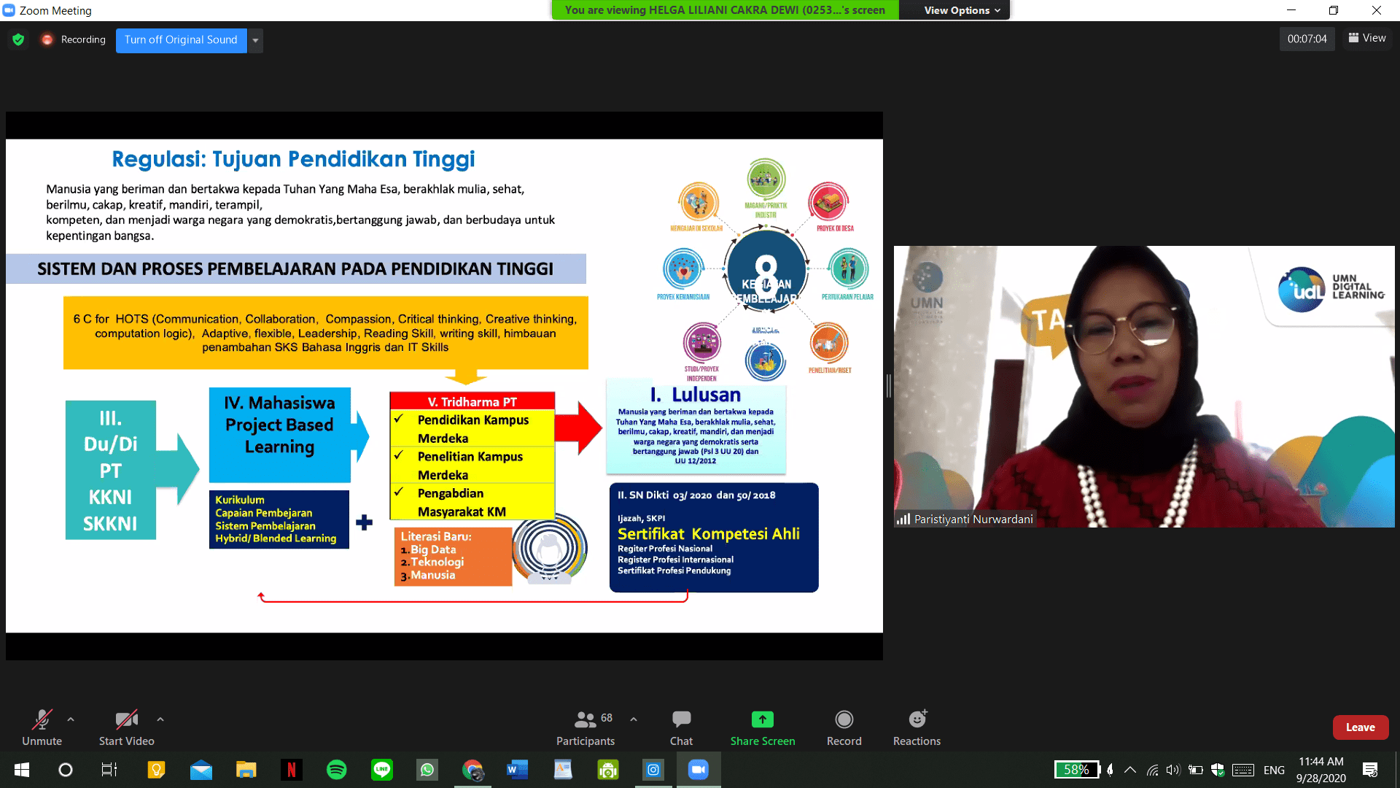
Task: Expand audio options arrow beside Unmute
Action: (x=71, y=719)
